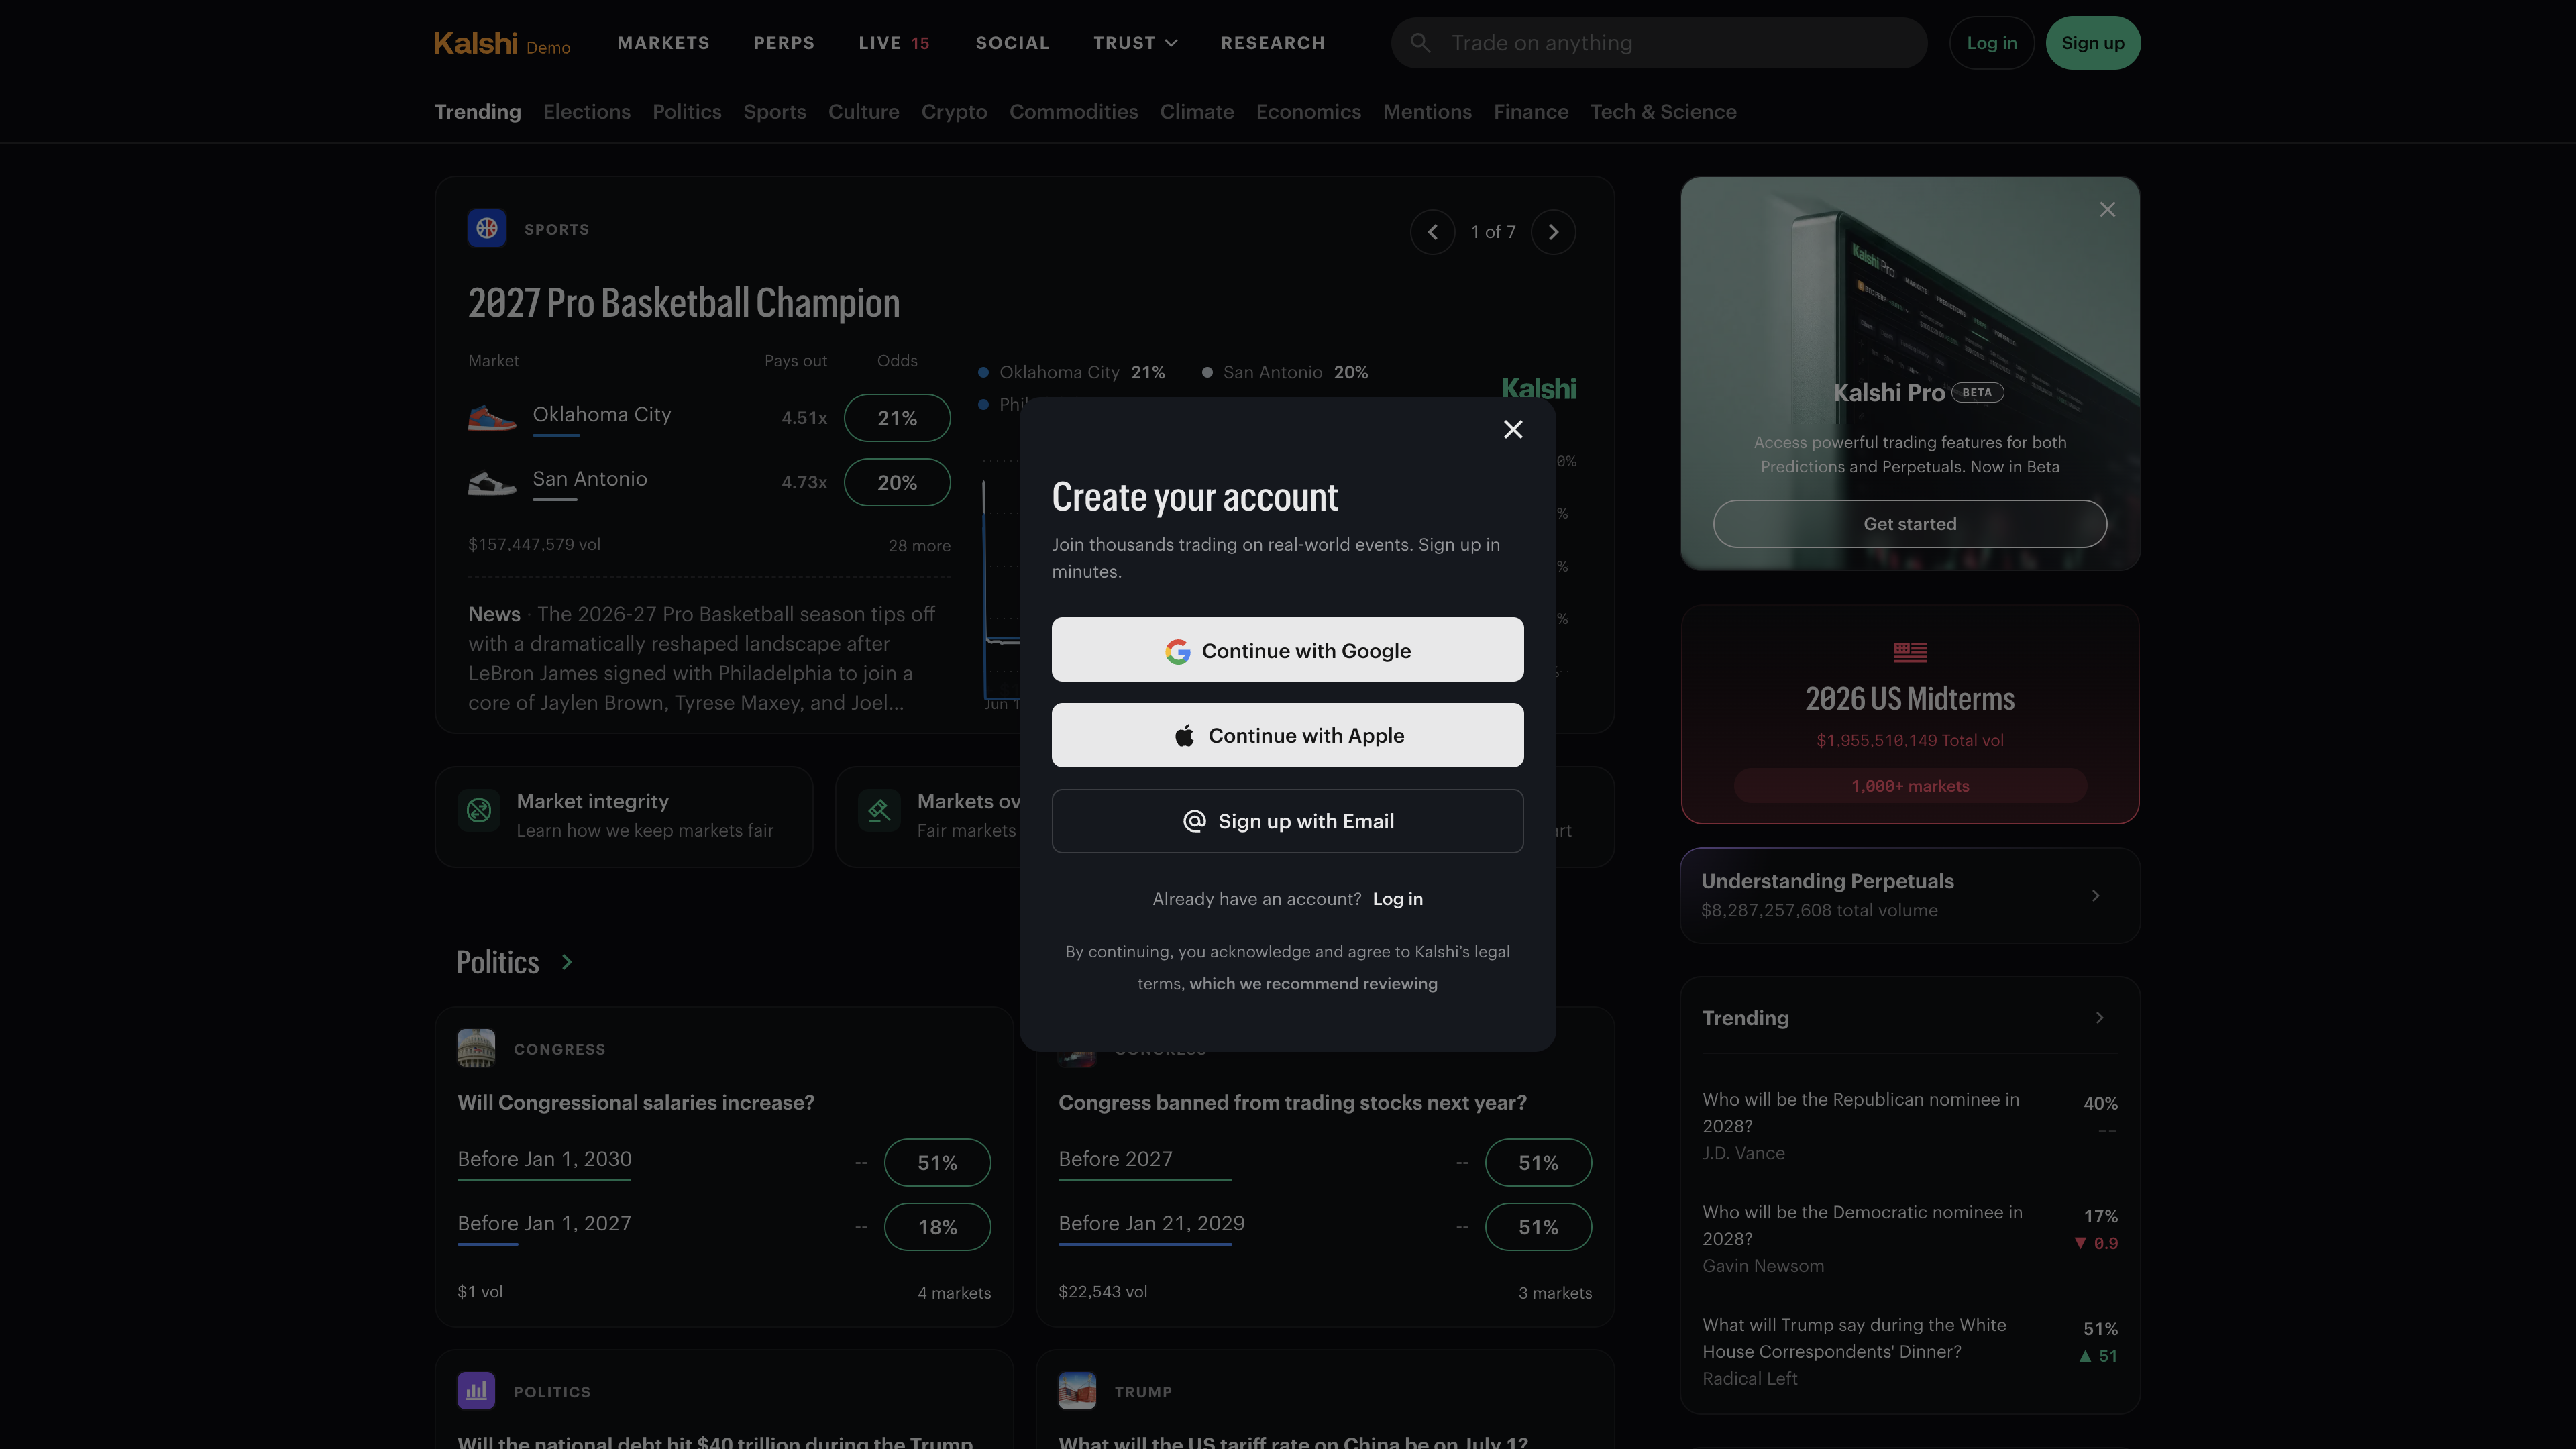Select the Commodities category tab
Viewport: 2576px width, 1449px height.
tap(1073, 112)
